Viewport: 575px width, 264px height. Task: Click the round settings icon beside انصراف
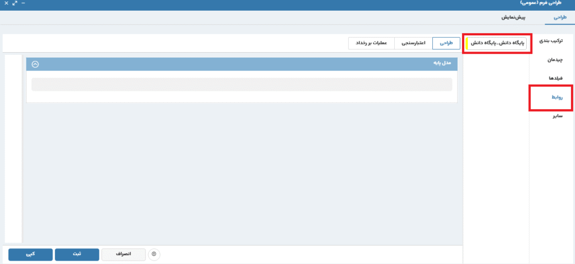click(x=154, y=254)
